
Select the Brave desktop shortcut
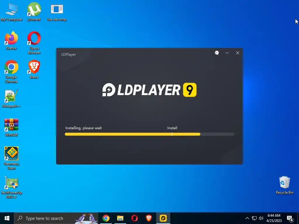pos(34,69)
